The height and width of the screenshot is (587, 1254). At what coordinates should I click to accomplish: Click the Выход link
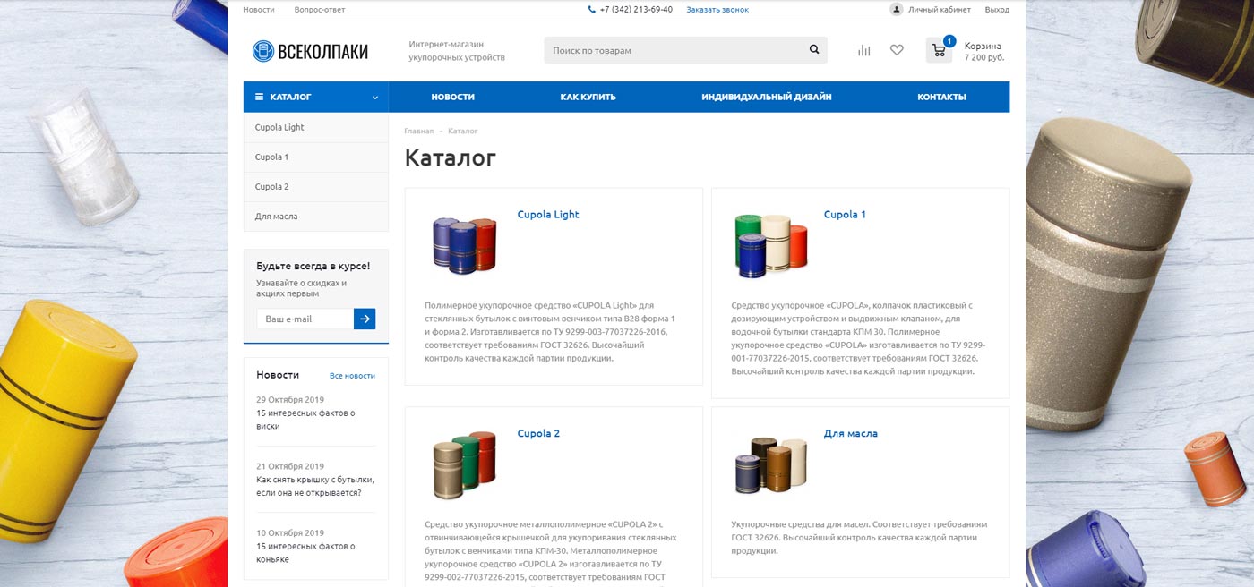pyautogui.click(x=997, y=10)
